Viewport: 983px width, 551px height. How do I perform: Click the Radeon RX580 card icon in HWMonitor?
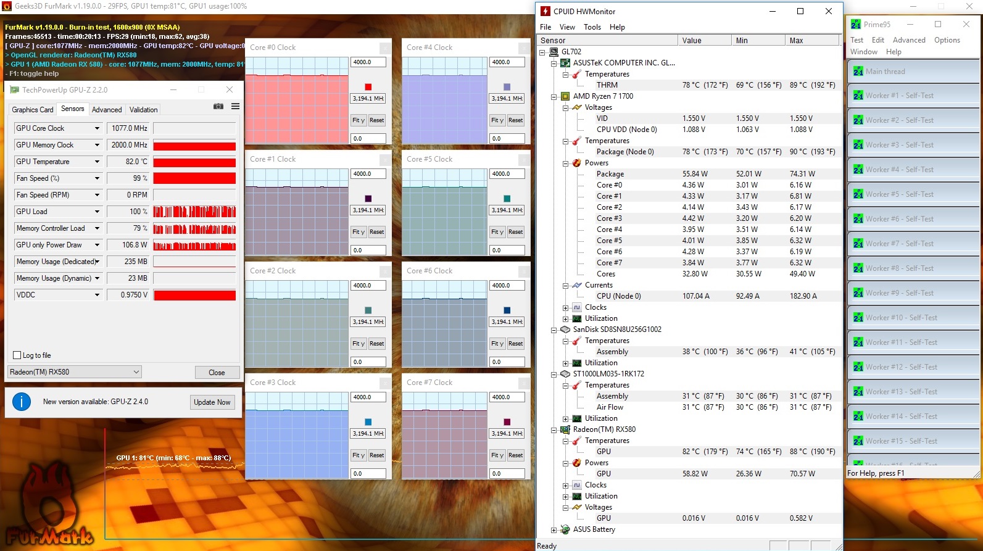[x=565, y=429]
